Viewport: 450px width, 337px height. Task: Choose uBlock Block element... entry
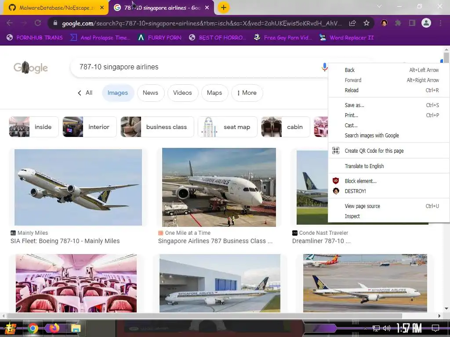coord(389,181)
